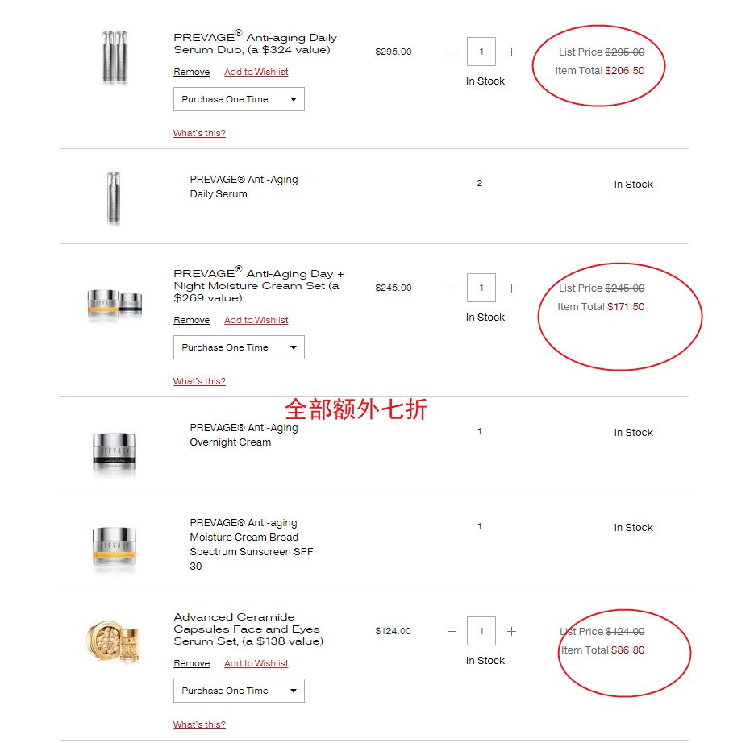This screenshot has width=729, height=743.
Task: Add the Moisture Cream Set to wishlist
Action: 256,320
